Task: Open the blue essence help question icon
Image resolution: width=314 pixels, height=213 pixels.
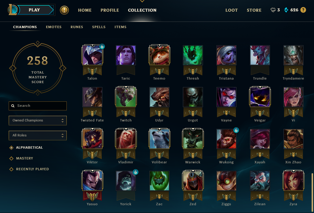Action: pyautogui.click(x=303, y=10)
